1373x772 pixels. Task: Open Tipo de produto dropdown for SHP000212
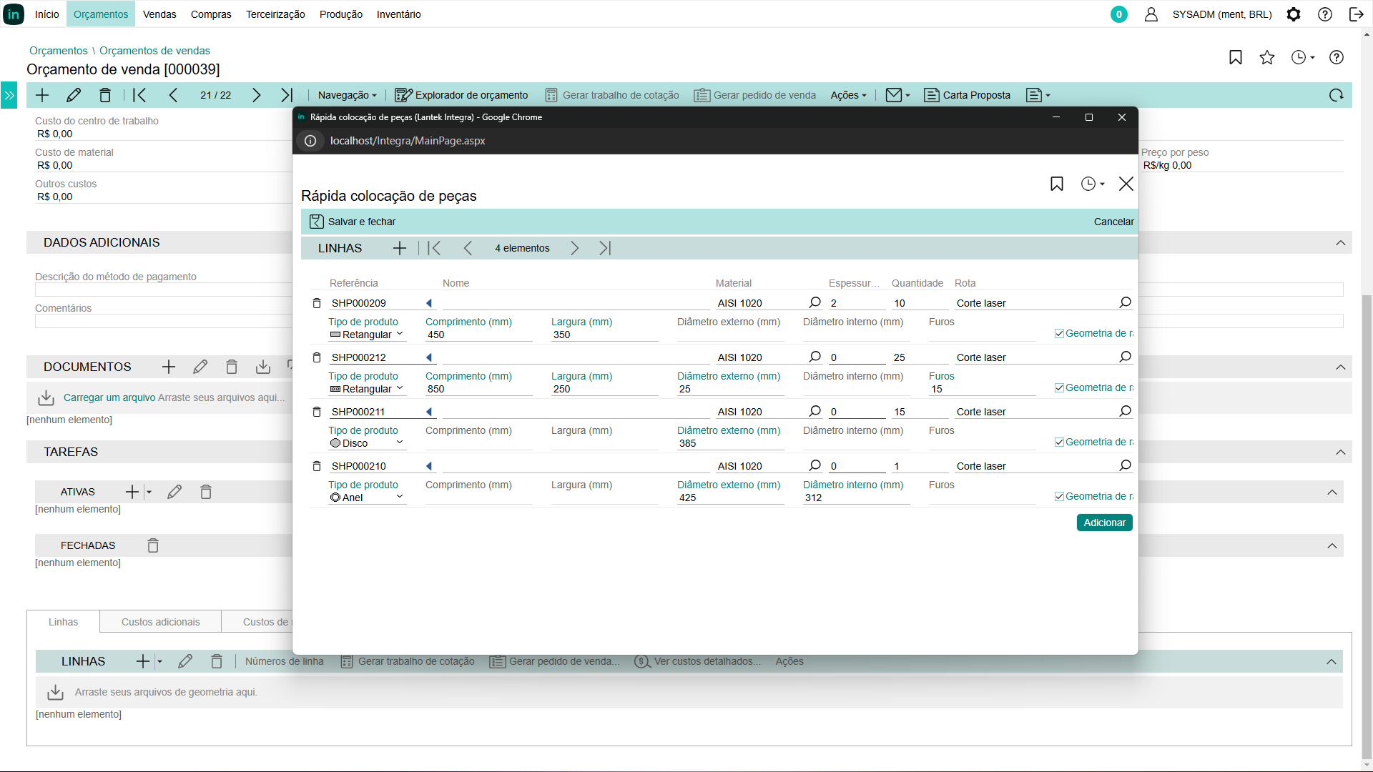367,389
